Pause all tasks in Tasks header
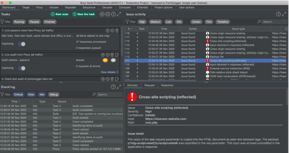Image resolution: width=289 pixels, height=153 pixels. click(102, 14)
